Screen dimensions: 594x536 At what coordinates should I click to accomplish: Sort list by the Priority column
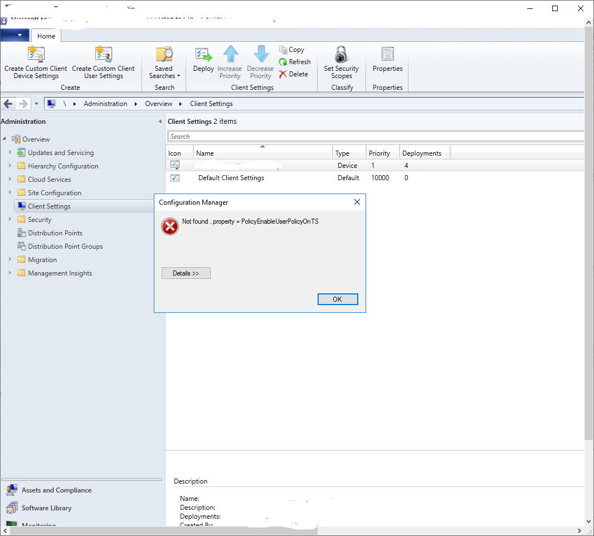click(x=383, y=153)
